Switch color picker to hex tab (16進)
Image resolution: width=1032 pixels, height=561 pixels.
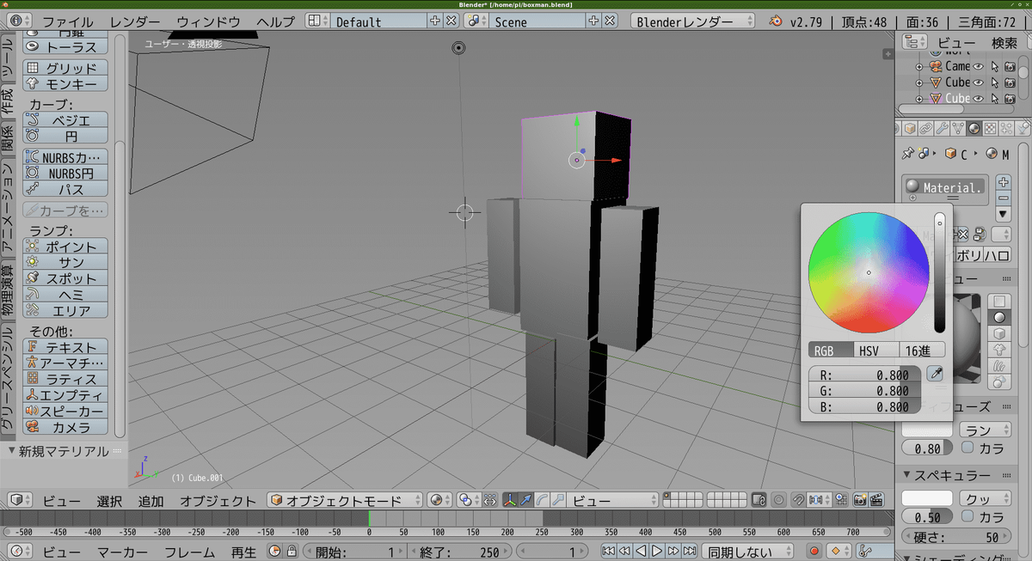tap(921, 350)
